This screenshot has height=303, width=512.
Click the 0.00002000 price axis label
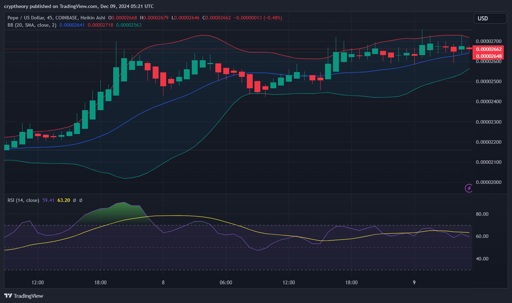coord(488,182)
